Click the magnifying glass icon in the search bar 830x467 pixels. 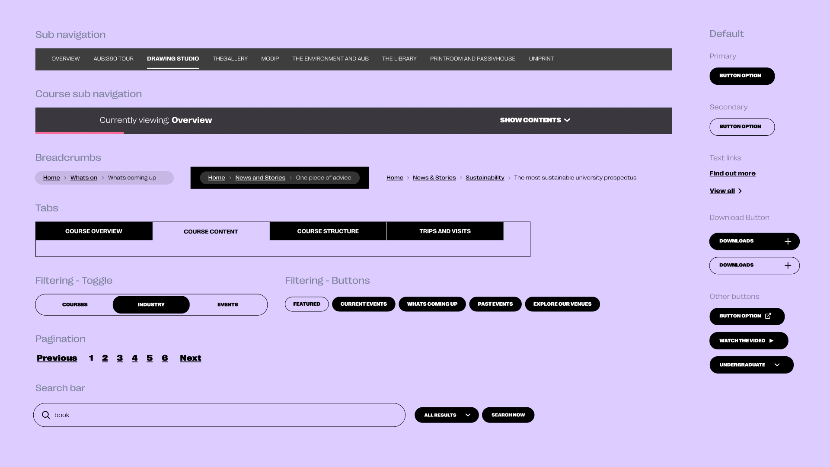pyautogui.click(x=46, y=415)
